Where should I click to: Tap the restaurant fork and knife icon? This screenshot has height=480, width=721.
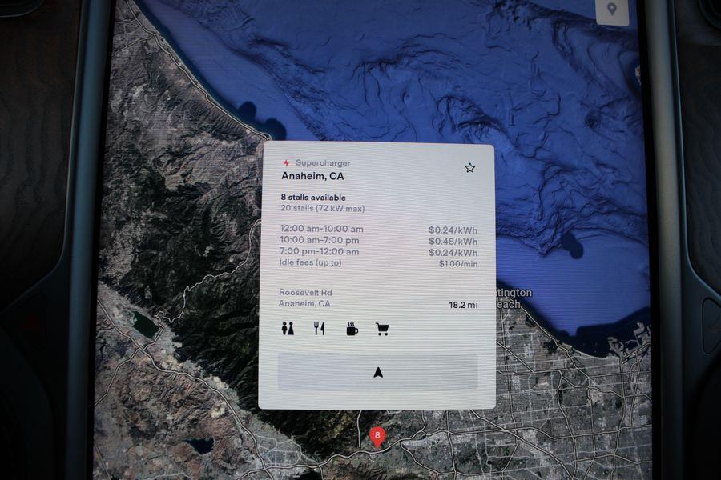(x=319, y=329)
